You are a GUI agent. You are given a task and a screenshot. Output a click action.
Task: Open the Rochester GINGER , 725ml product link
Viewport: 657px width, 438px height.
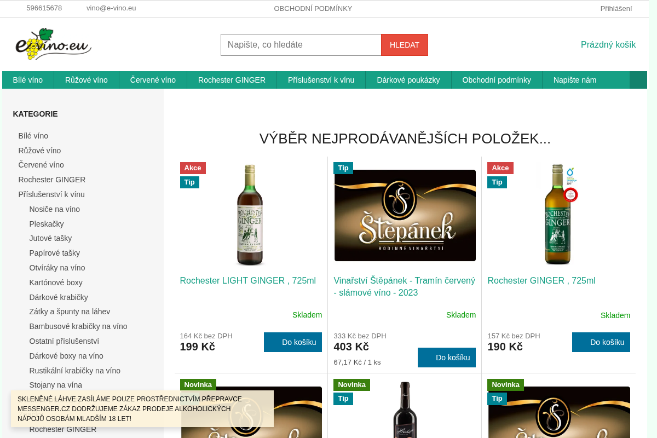pos(541,281)
